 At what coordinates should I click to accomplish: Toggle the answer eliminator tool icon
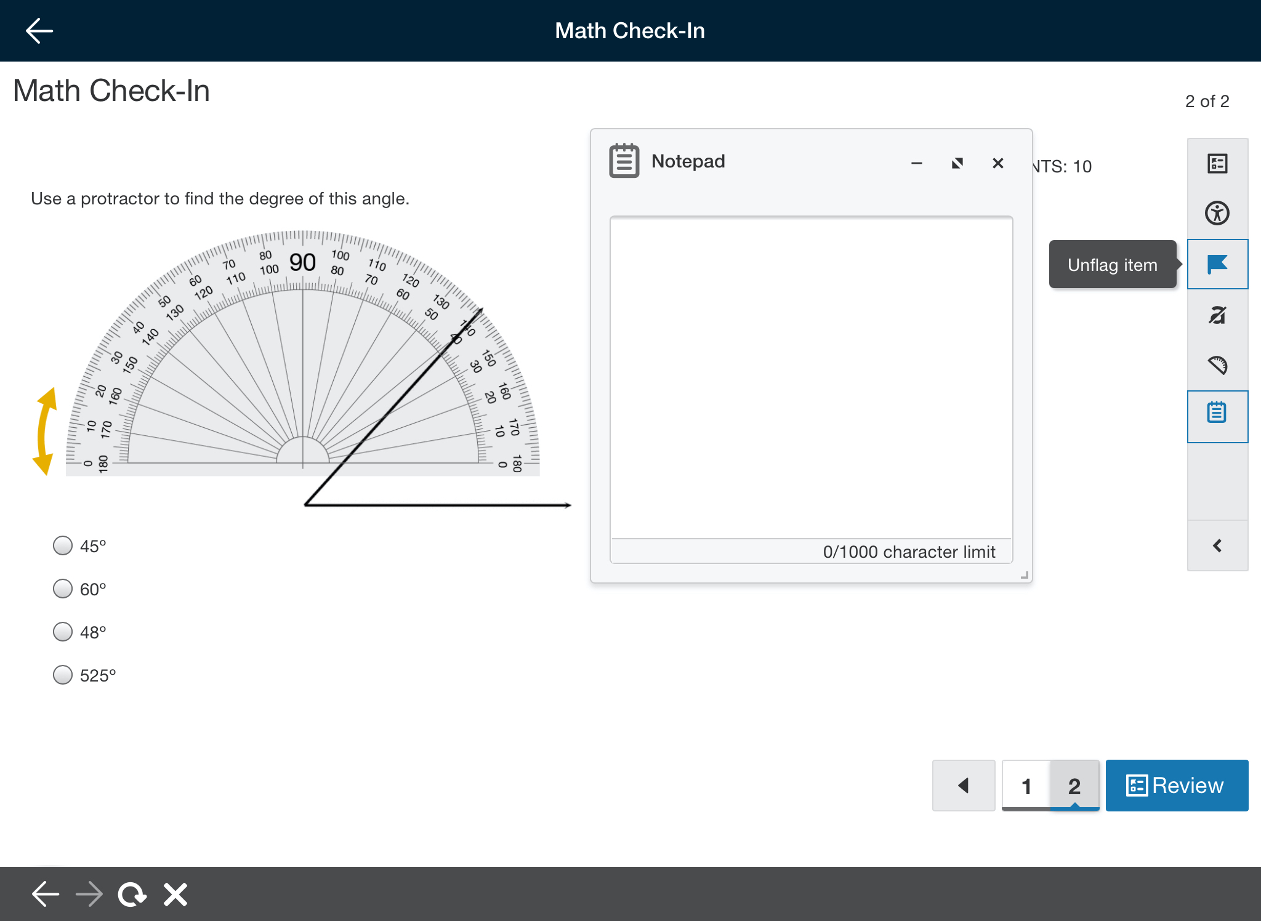[x=1217, y=315]
